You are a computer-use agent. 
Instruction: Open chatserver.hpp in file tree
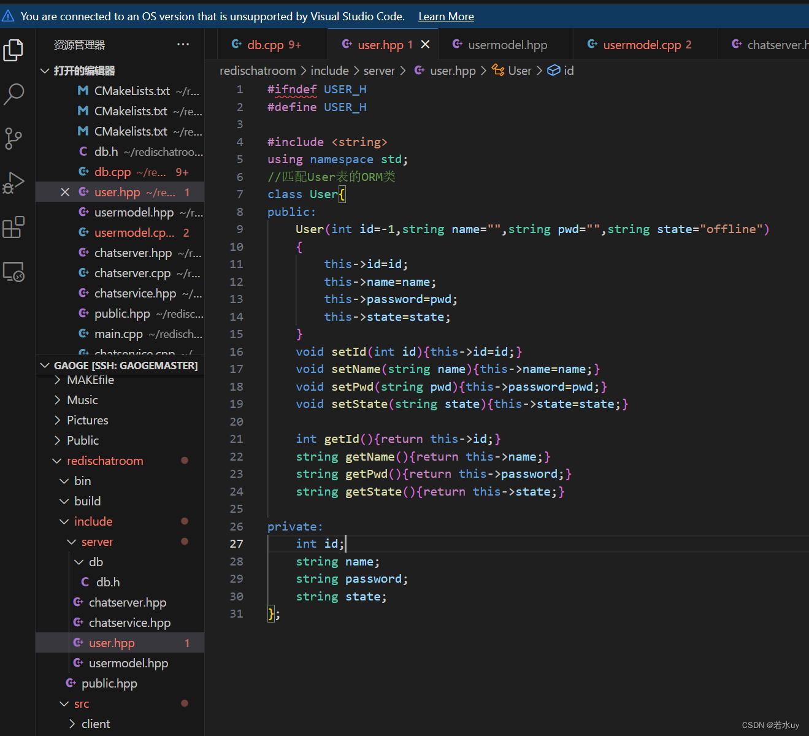[x=128, y=602]
